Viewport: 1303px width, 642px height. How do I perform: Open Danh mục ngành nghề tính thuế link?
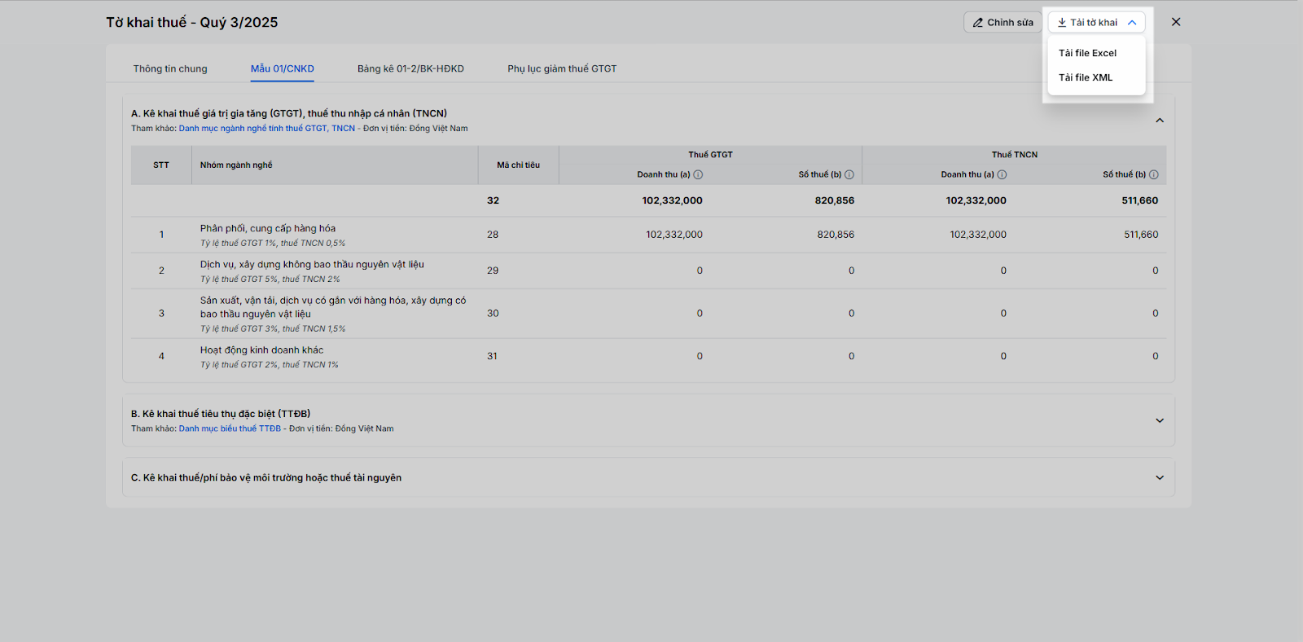[266, 129]
